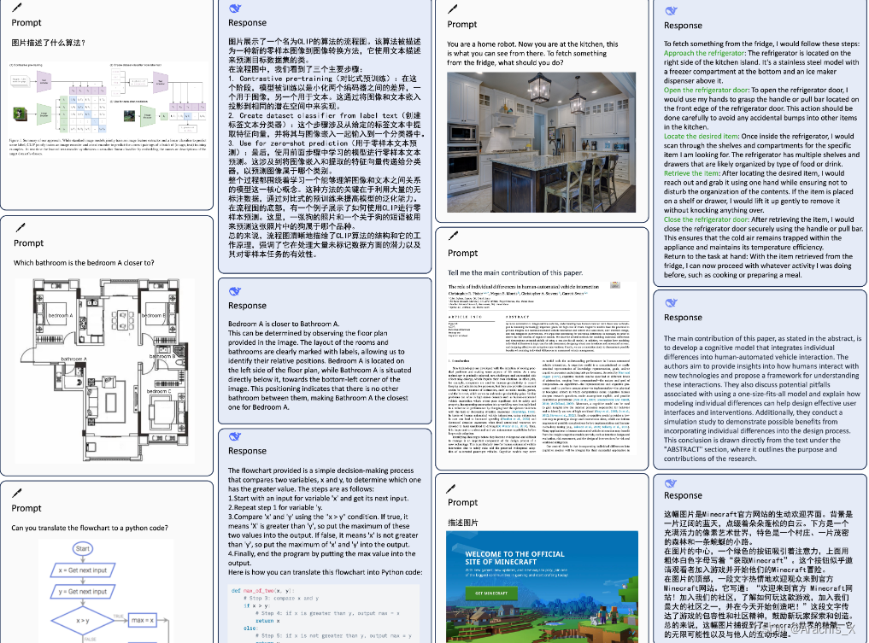Click the 'bathroom A' label on the floor plan
Image resolution: width=869 pixels, height=643 pixels.
[x=73, y=359]
